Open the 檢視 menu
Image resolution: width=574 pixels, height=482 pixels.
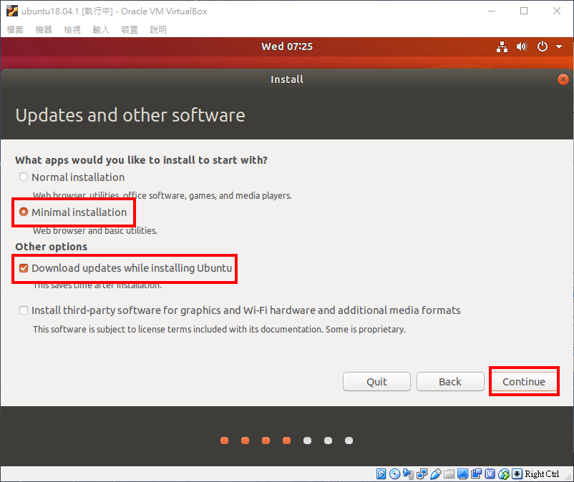pos(72,29)
